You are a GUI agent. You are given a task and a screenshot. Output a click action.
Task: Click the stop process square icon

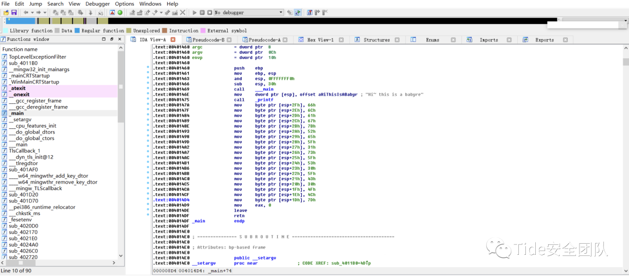210,12
